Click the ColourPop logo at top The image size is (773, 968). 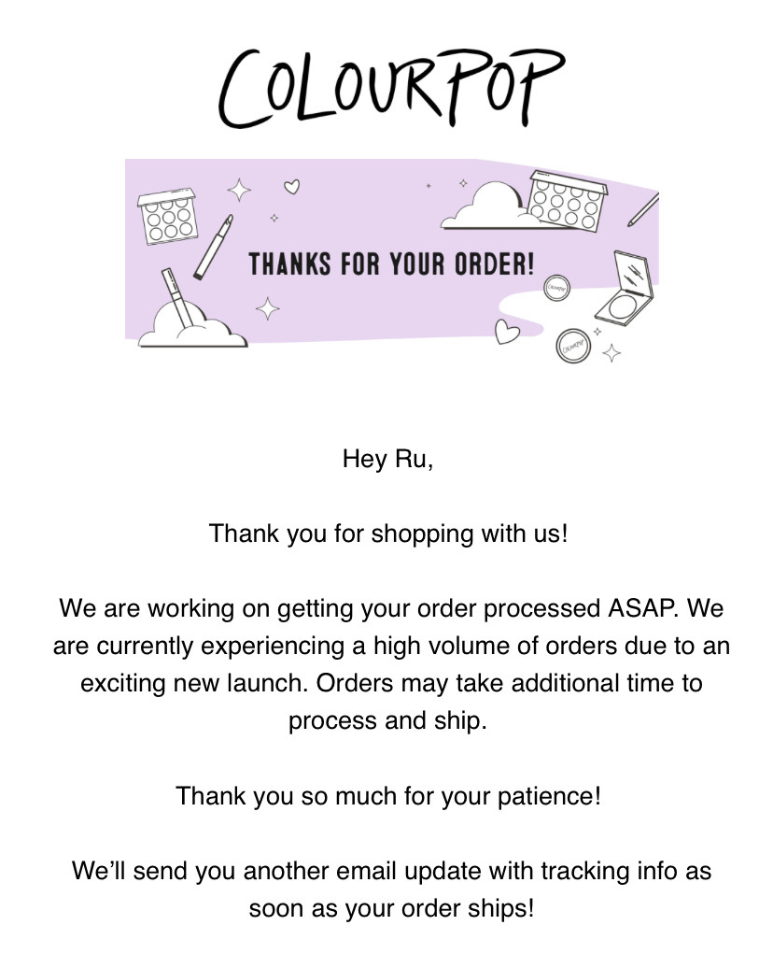click(390, 88)
